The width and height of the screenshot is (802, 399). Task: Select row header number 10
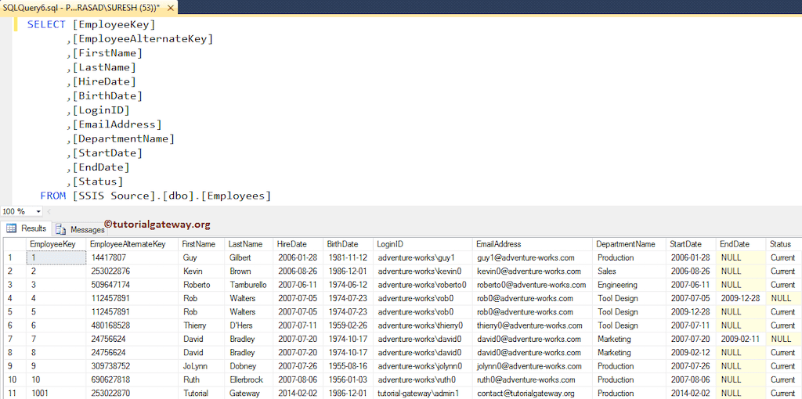click(14, 379)
